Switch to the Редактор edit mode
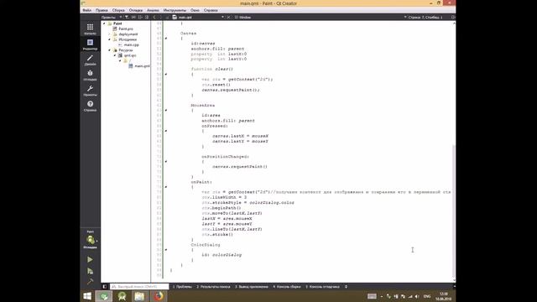The width and height of the screenshot is (537, 302). pos(90,44)
